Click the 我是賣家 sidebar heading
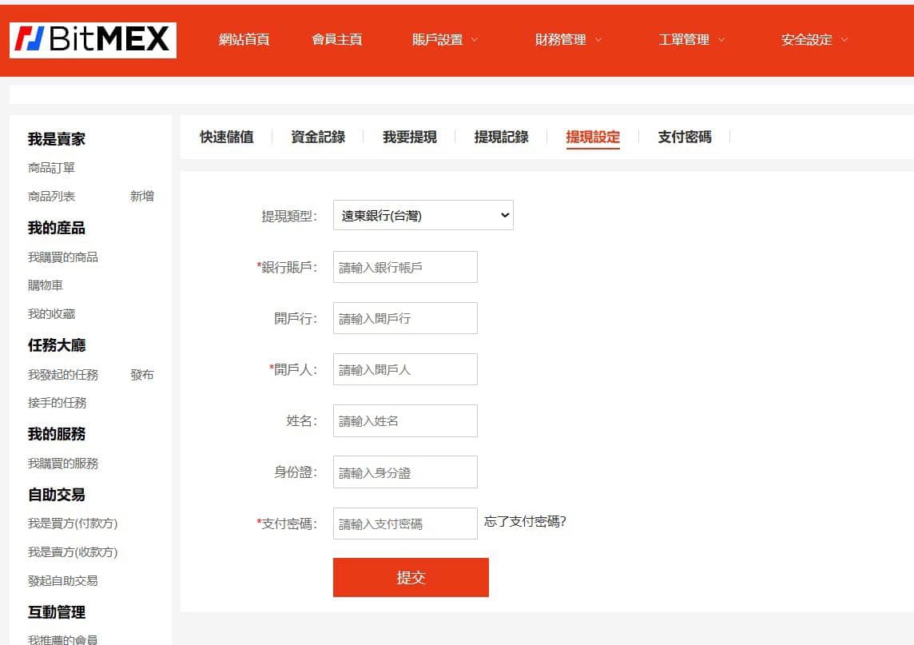Viewport: 914px width, 645px height. [57, 139]
